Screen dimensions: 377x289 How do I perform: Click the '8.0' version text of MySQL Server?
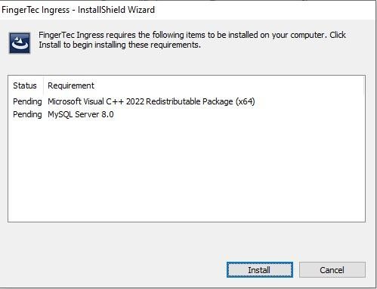tap(107, 114)
